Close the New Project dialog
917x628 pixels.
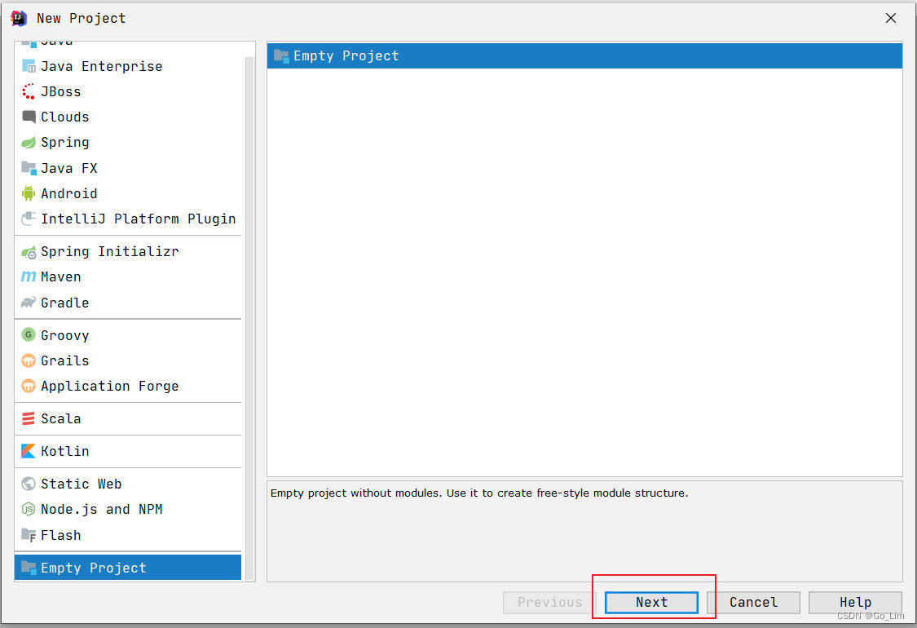(891, 18)
